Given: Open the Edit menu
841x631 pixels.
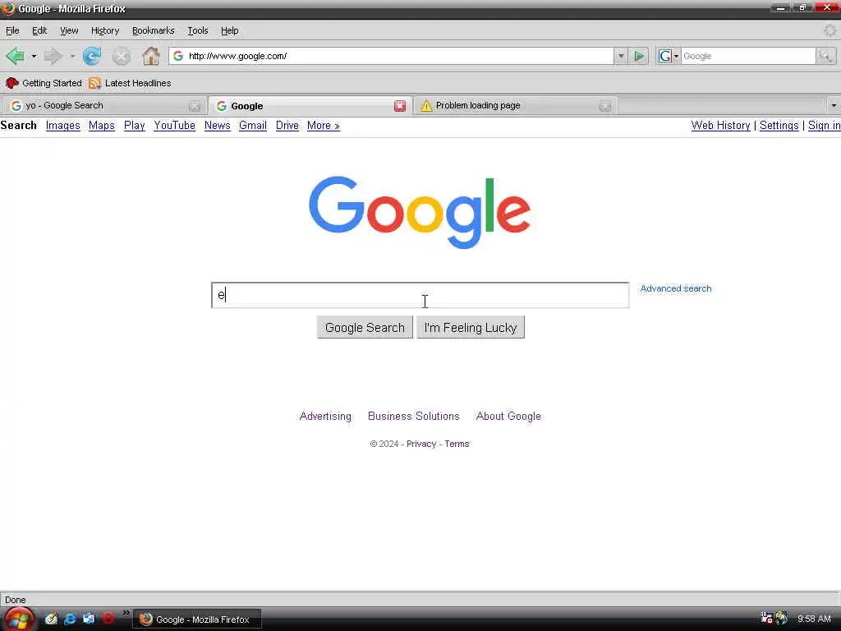Looking at the screenshot, I should coord(39,30).
